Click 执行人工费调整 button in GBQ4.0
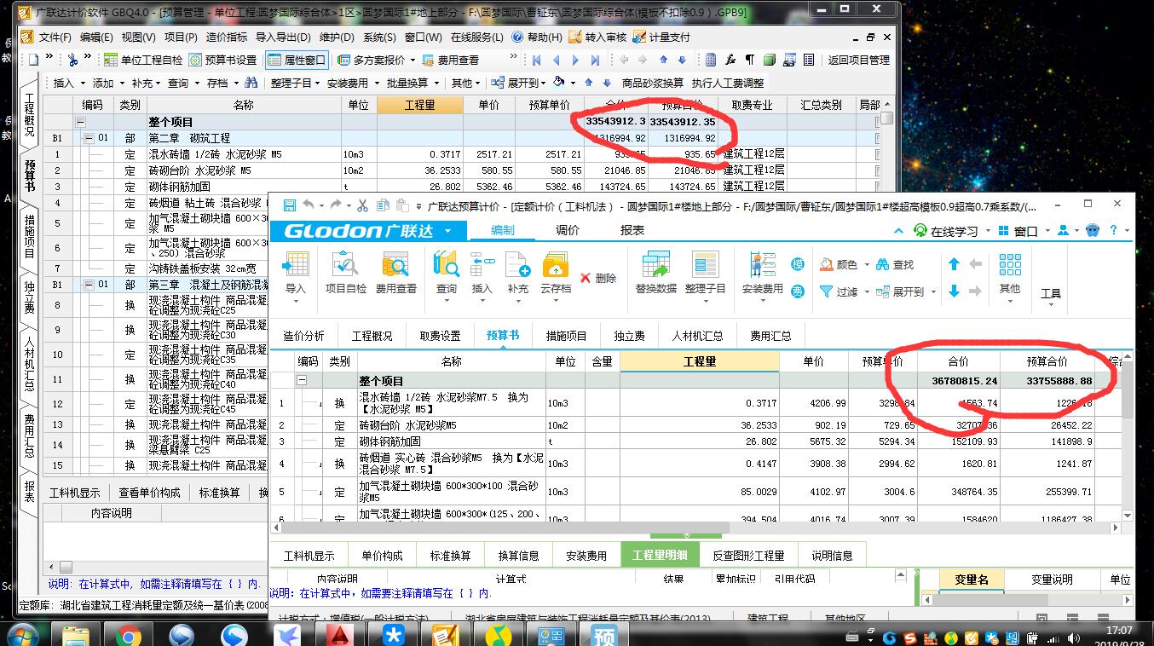Viewport: 1154px width, 646px height. tap(728, 83)
